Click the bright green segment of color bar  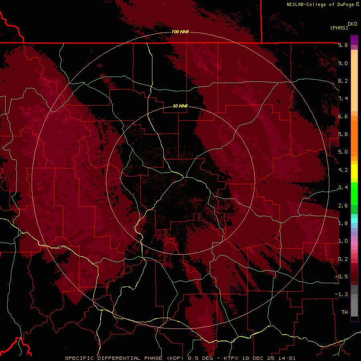354,194
